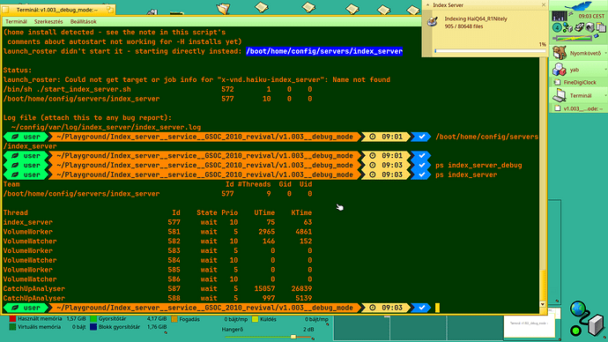Expand the yab window list arrow
The width and height of the screenshot is (608, 342).
(605, 70)
